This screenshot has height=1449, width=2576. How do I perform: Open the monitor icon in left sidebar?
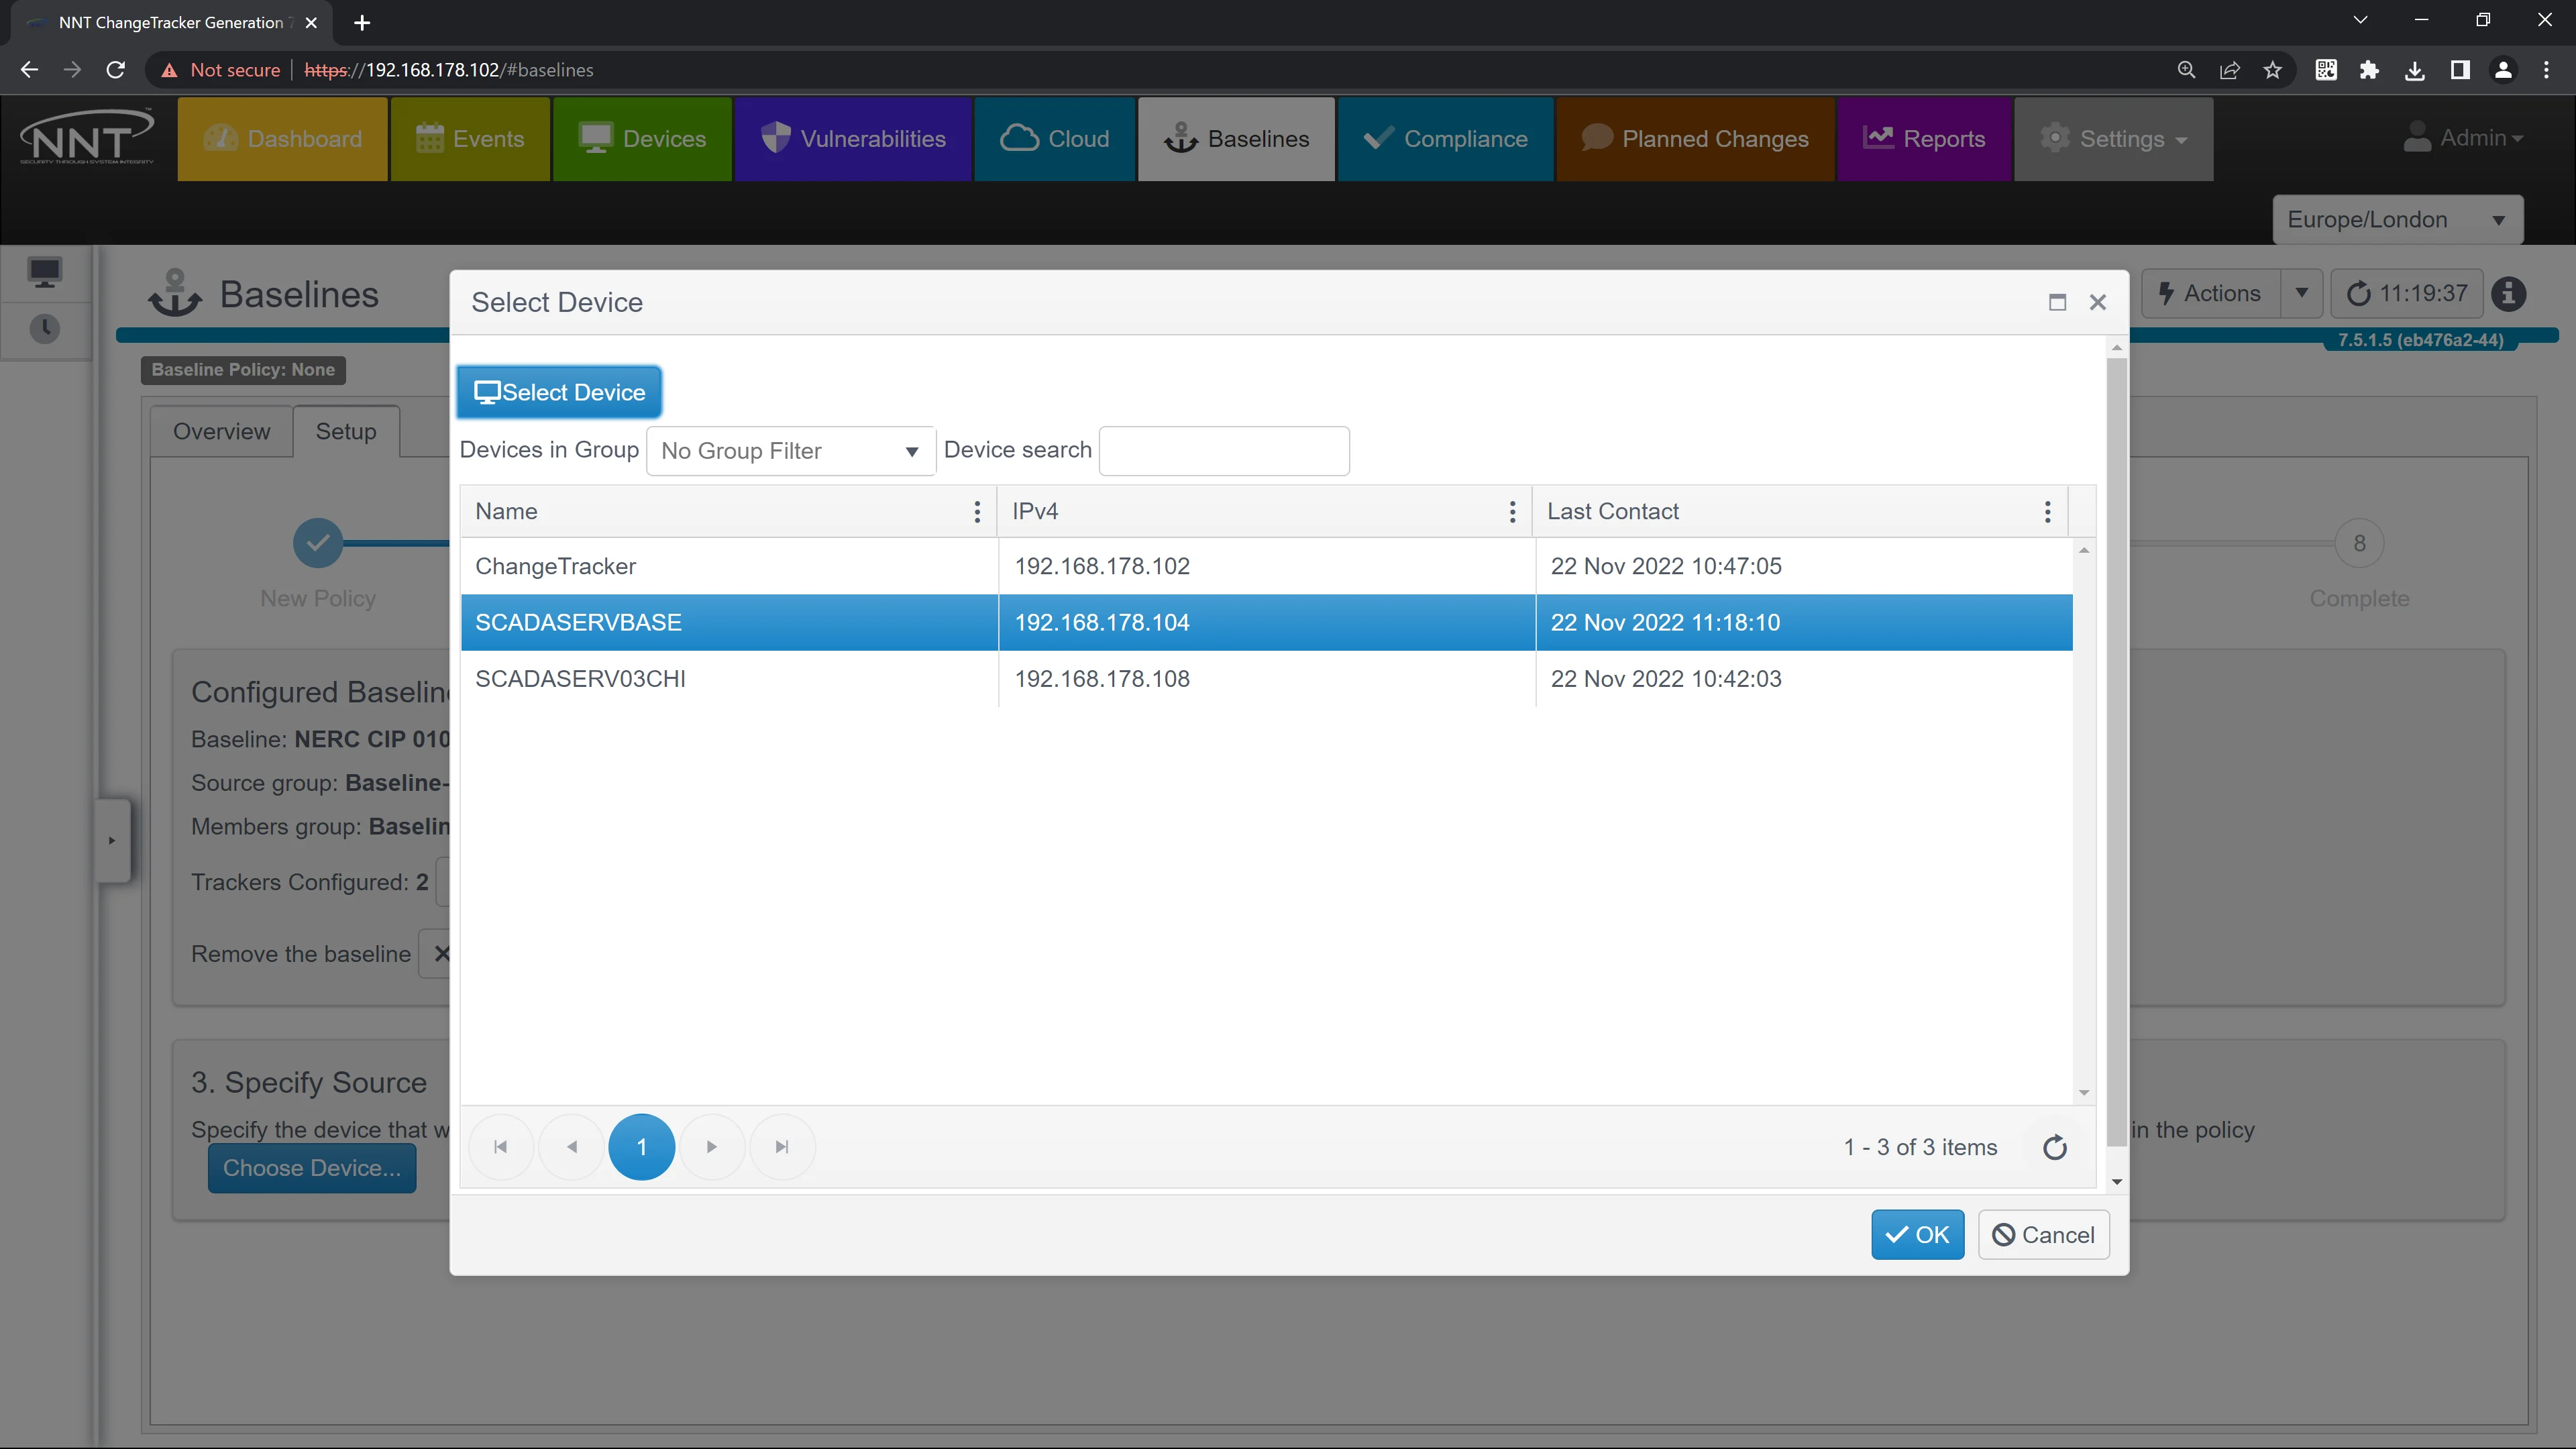point(45,272)
